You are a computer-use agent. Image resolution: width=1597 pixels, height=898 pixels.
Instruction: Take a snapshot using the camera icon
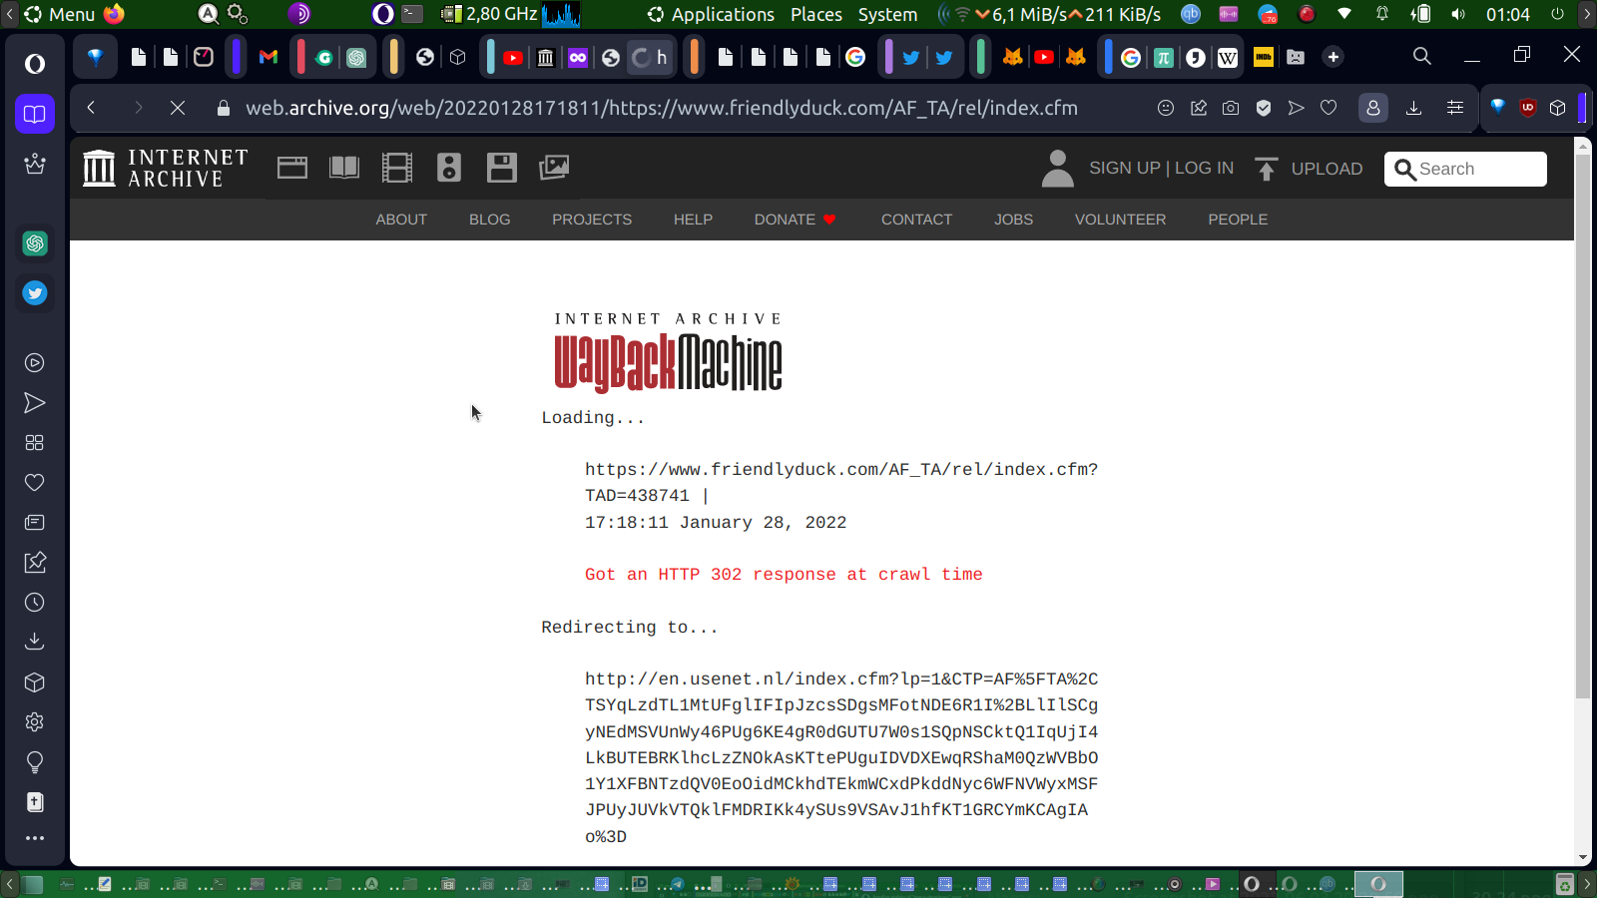(1231, 108)
